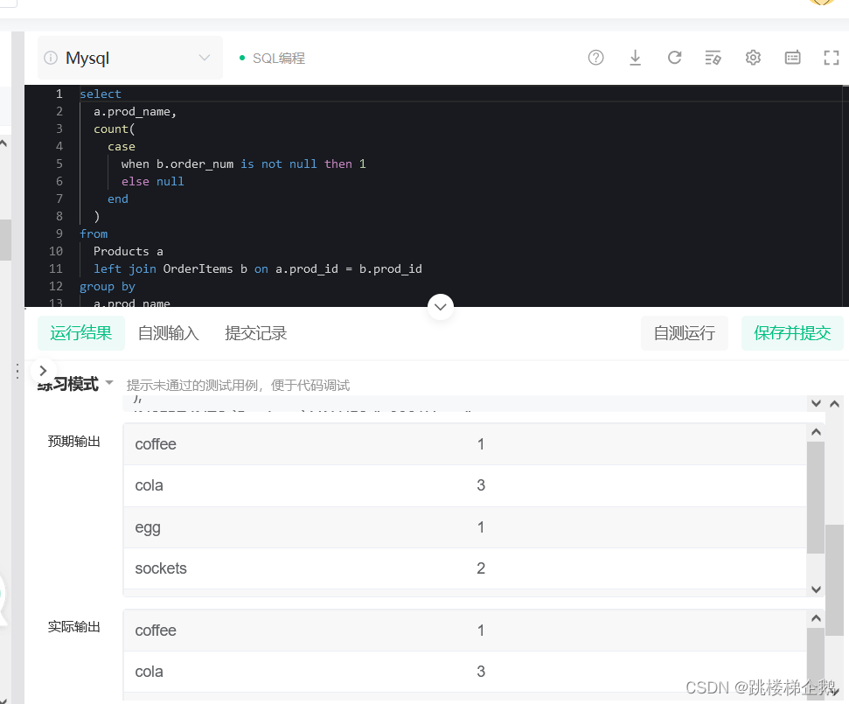849x704 pixels.
Task: Open the help icon in the editor toolbar
Action: tap(595, 58)
